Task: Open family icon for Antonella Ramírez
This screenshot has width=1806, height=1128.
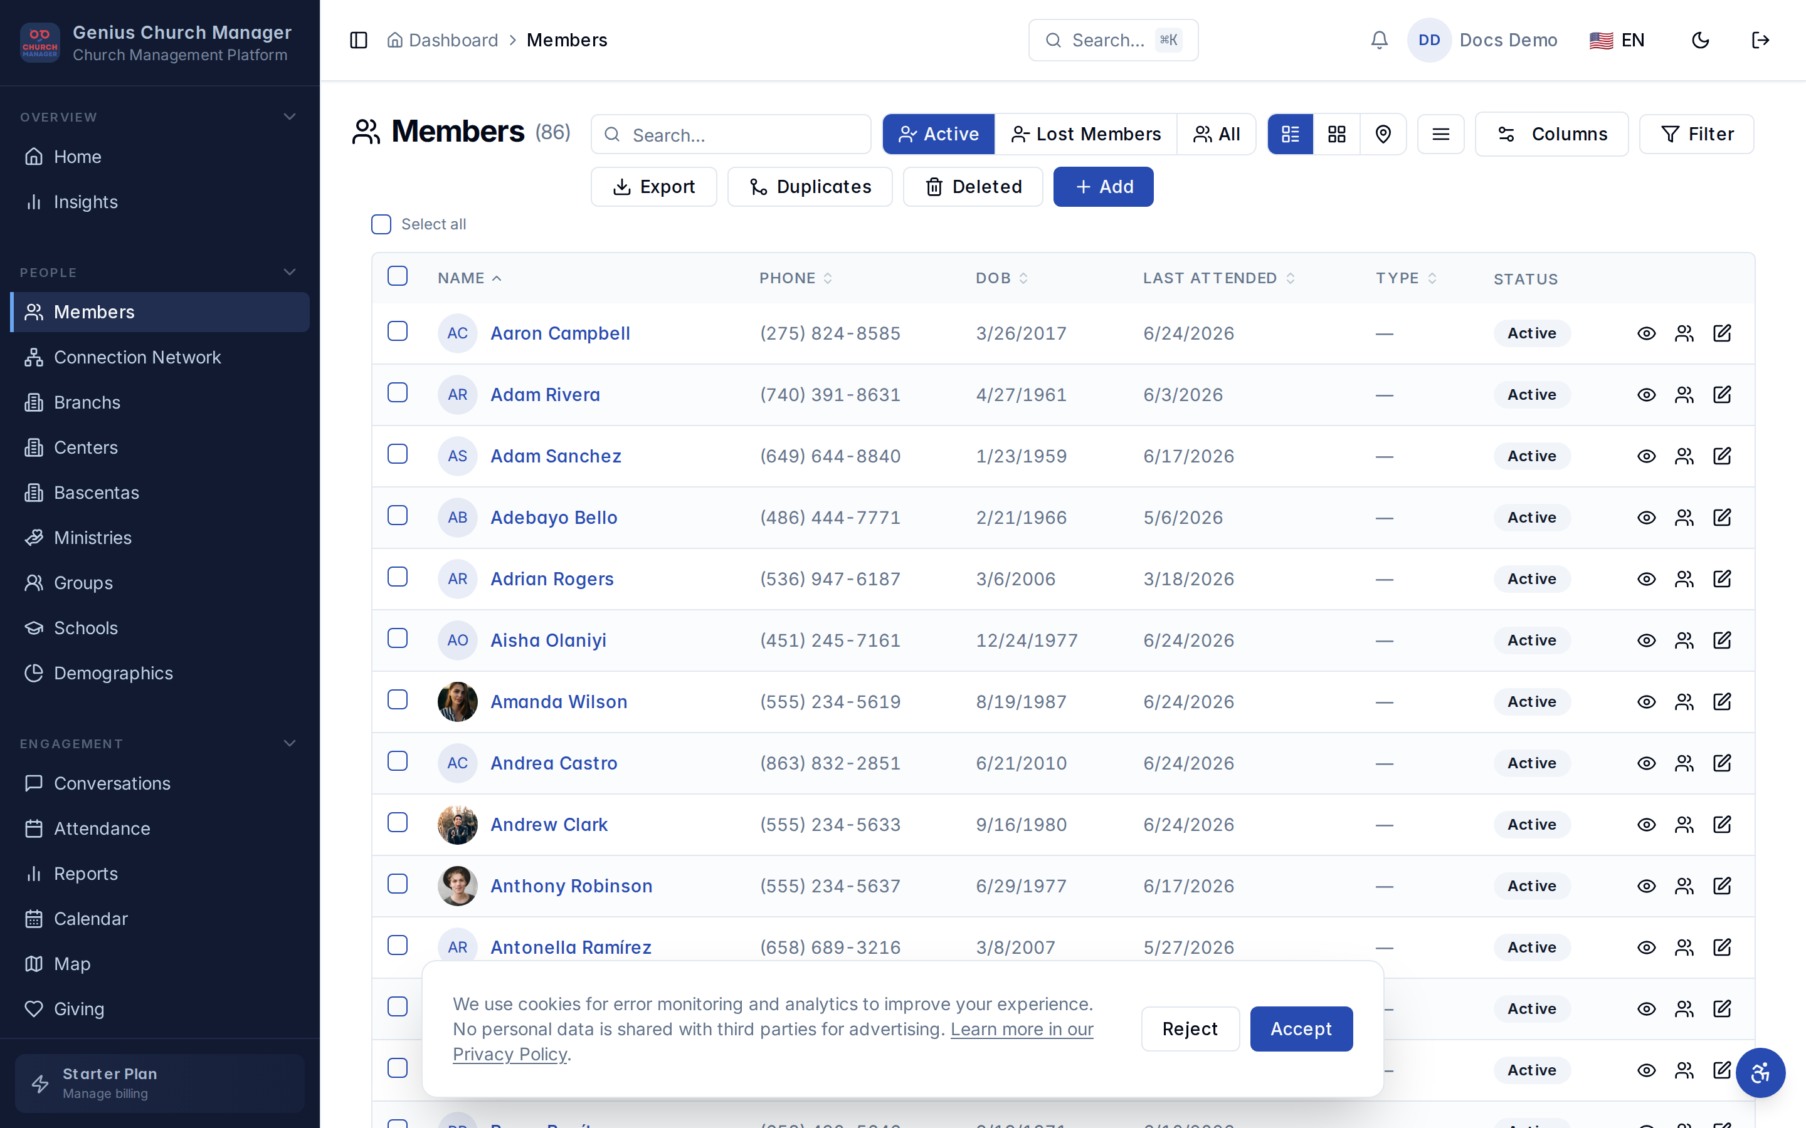Action: (1684, 948)
